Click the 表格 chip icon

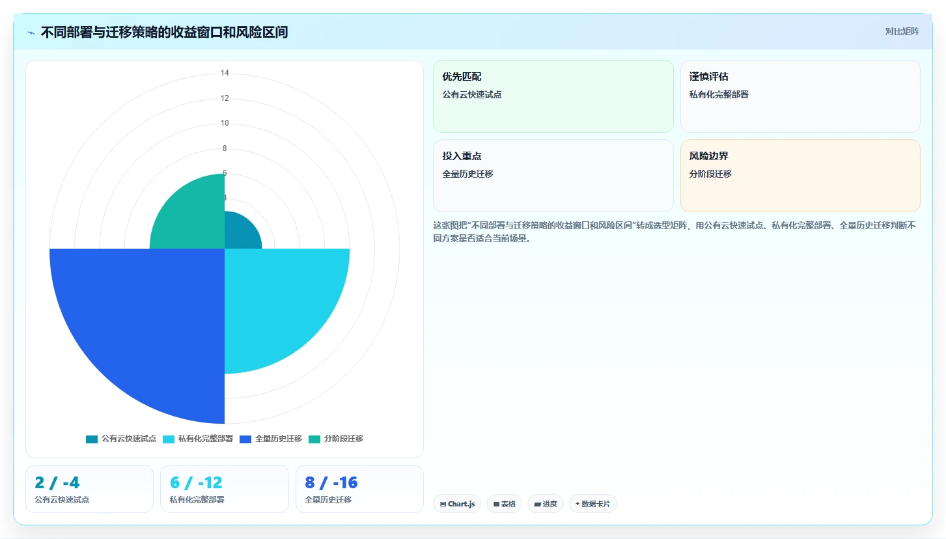[x=496, y=504]
